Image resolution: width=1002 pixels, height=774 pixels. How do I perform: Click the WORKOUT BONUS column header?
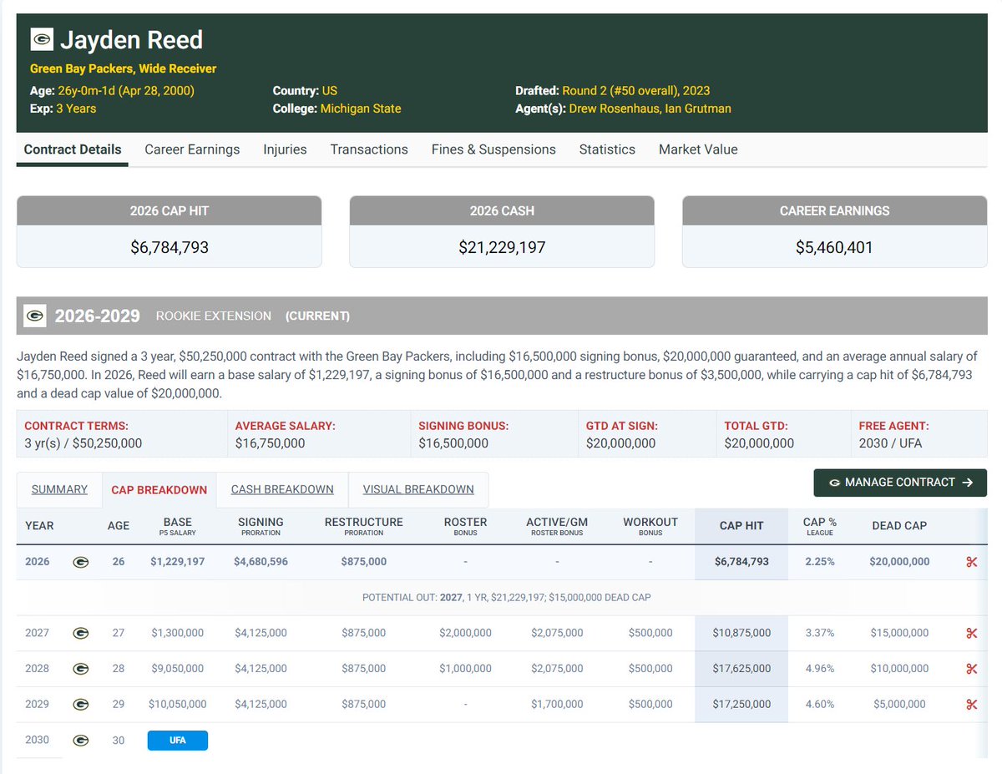[650, 526]
